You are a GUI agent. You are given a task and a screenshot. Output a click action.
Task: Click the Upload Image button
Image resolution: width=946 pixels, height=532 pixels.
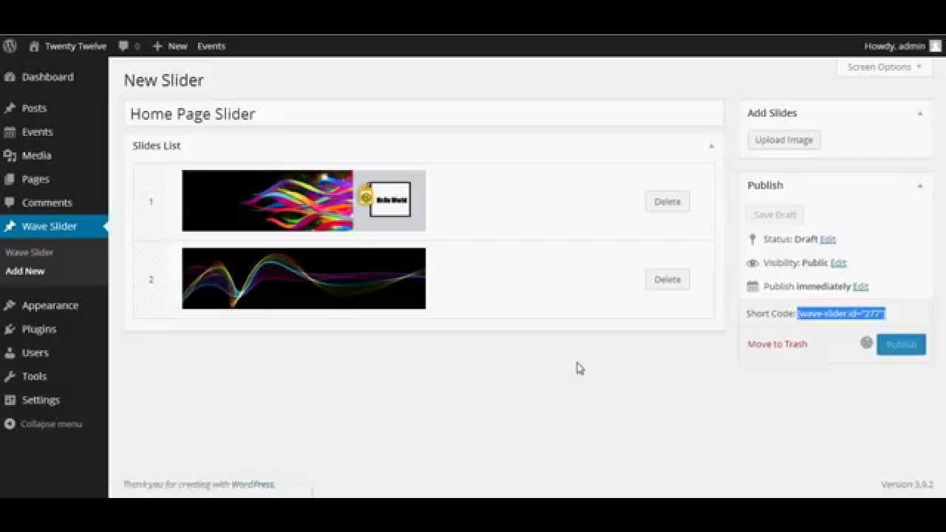(x=784, y=140)
